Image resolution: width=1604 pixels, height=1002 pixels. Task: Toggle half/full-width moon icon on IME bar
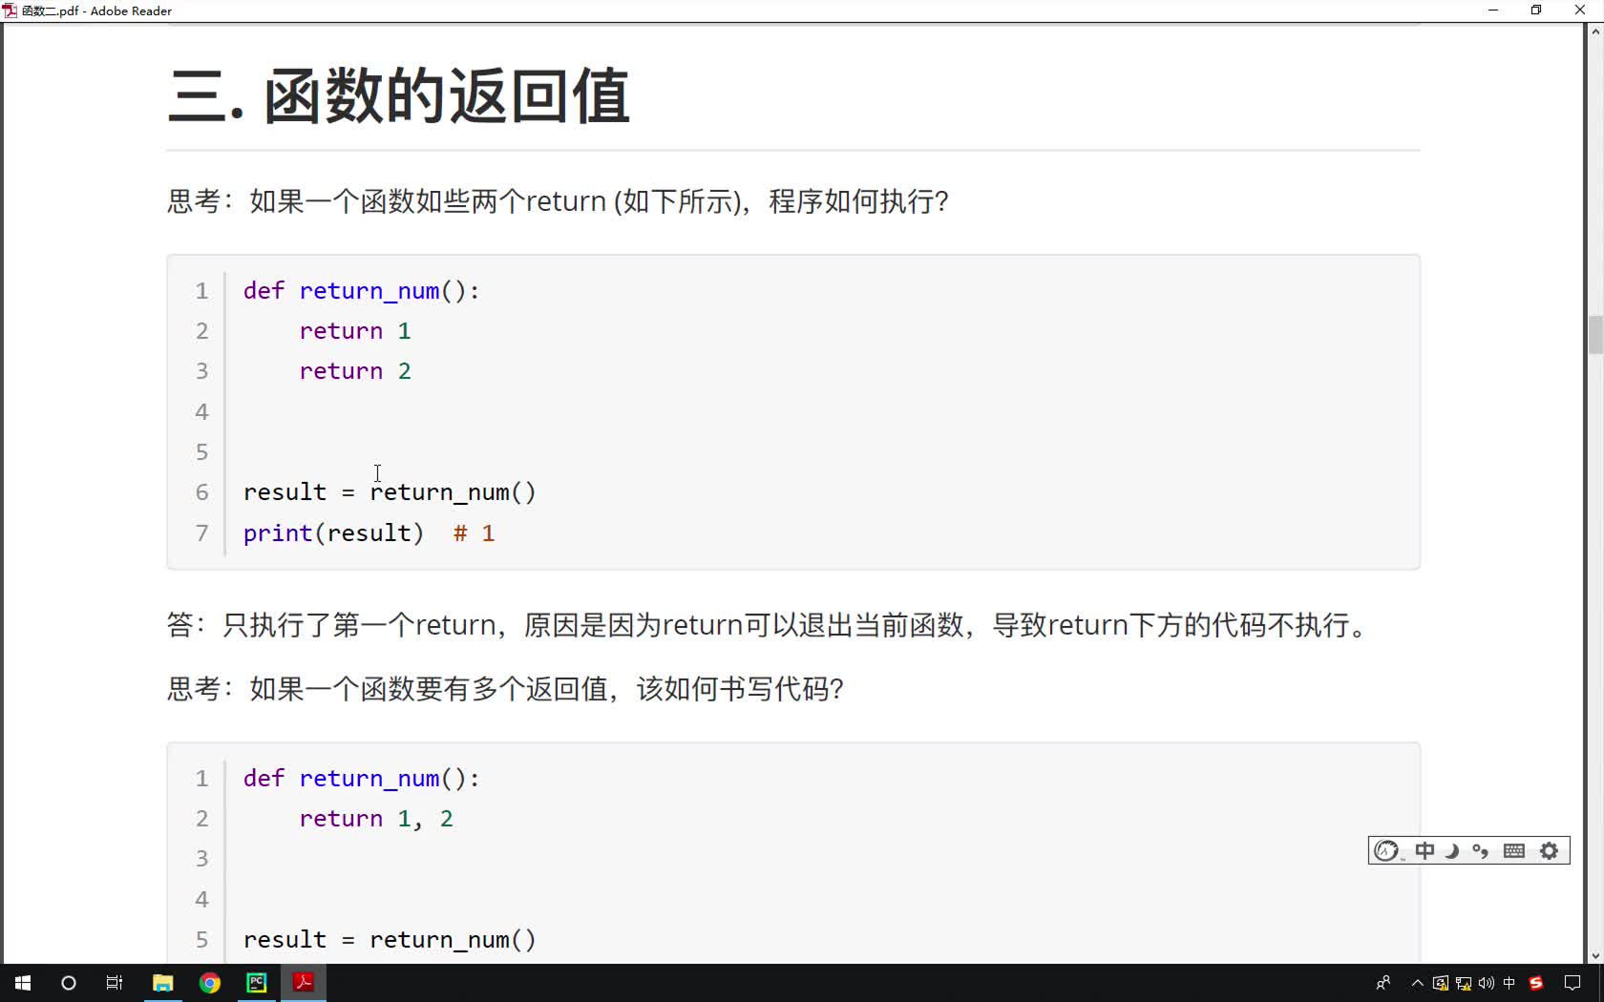pos(1452,851)
